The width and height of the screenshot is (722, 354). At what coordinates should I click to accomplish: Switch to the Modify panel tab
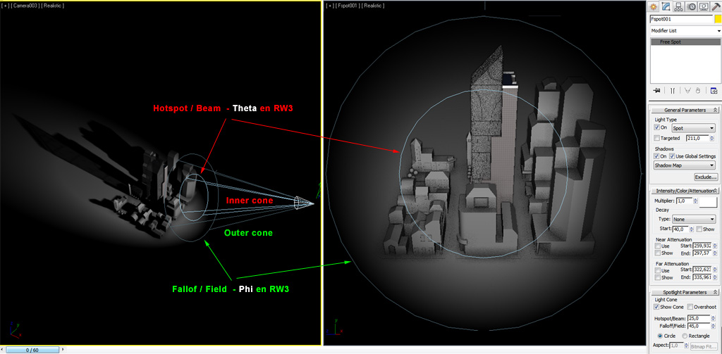667,6
